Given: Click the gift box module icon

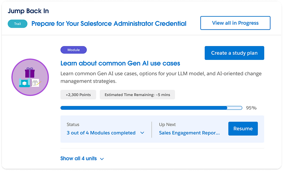Looking at the screenshot, I should click(30, 77).
